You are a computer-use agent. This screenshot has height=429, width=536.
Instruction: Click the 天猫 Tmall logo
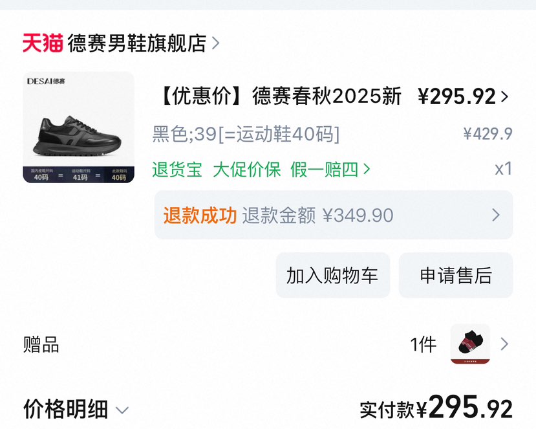click(x=43, y=43)
